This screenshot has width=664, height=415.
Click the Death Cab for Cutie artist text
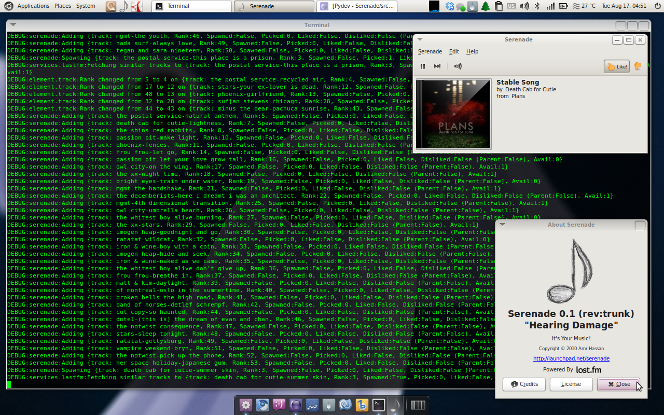(530, 89)
